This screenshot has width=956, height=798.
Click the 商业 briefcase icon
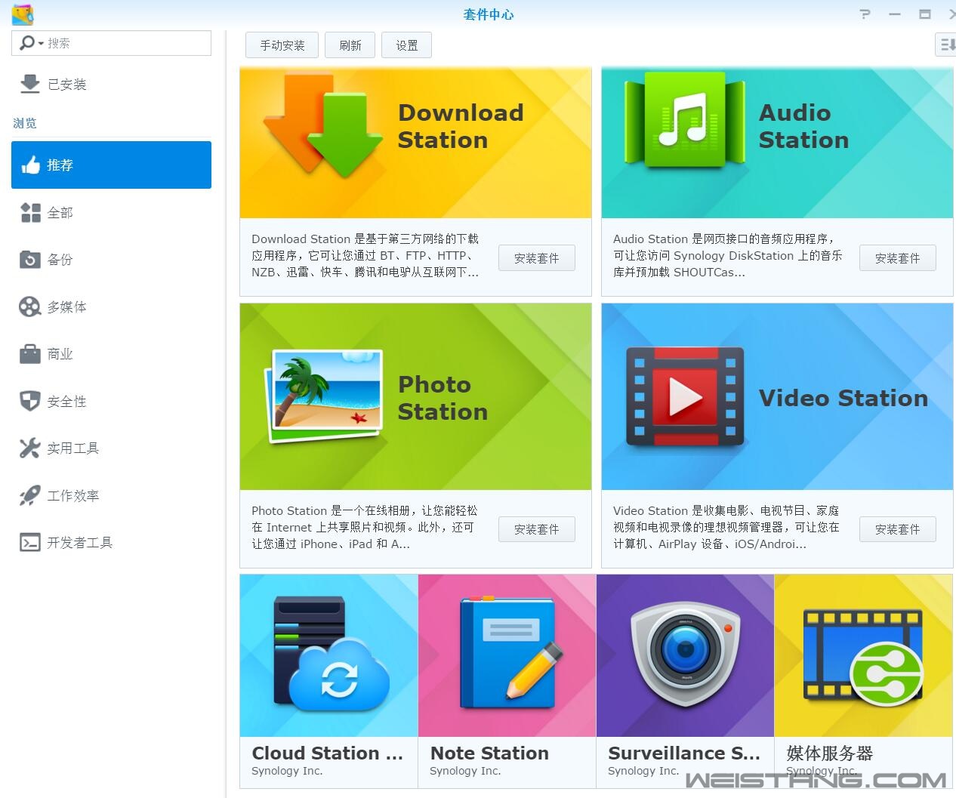click(30, 353)
